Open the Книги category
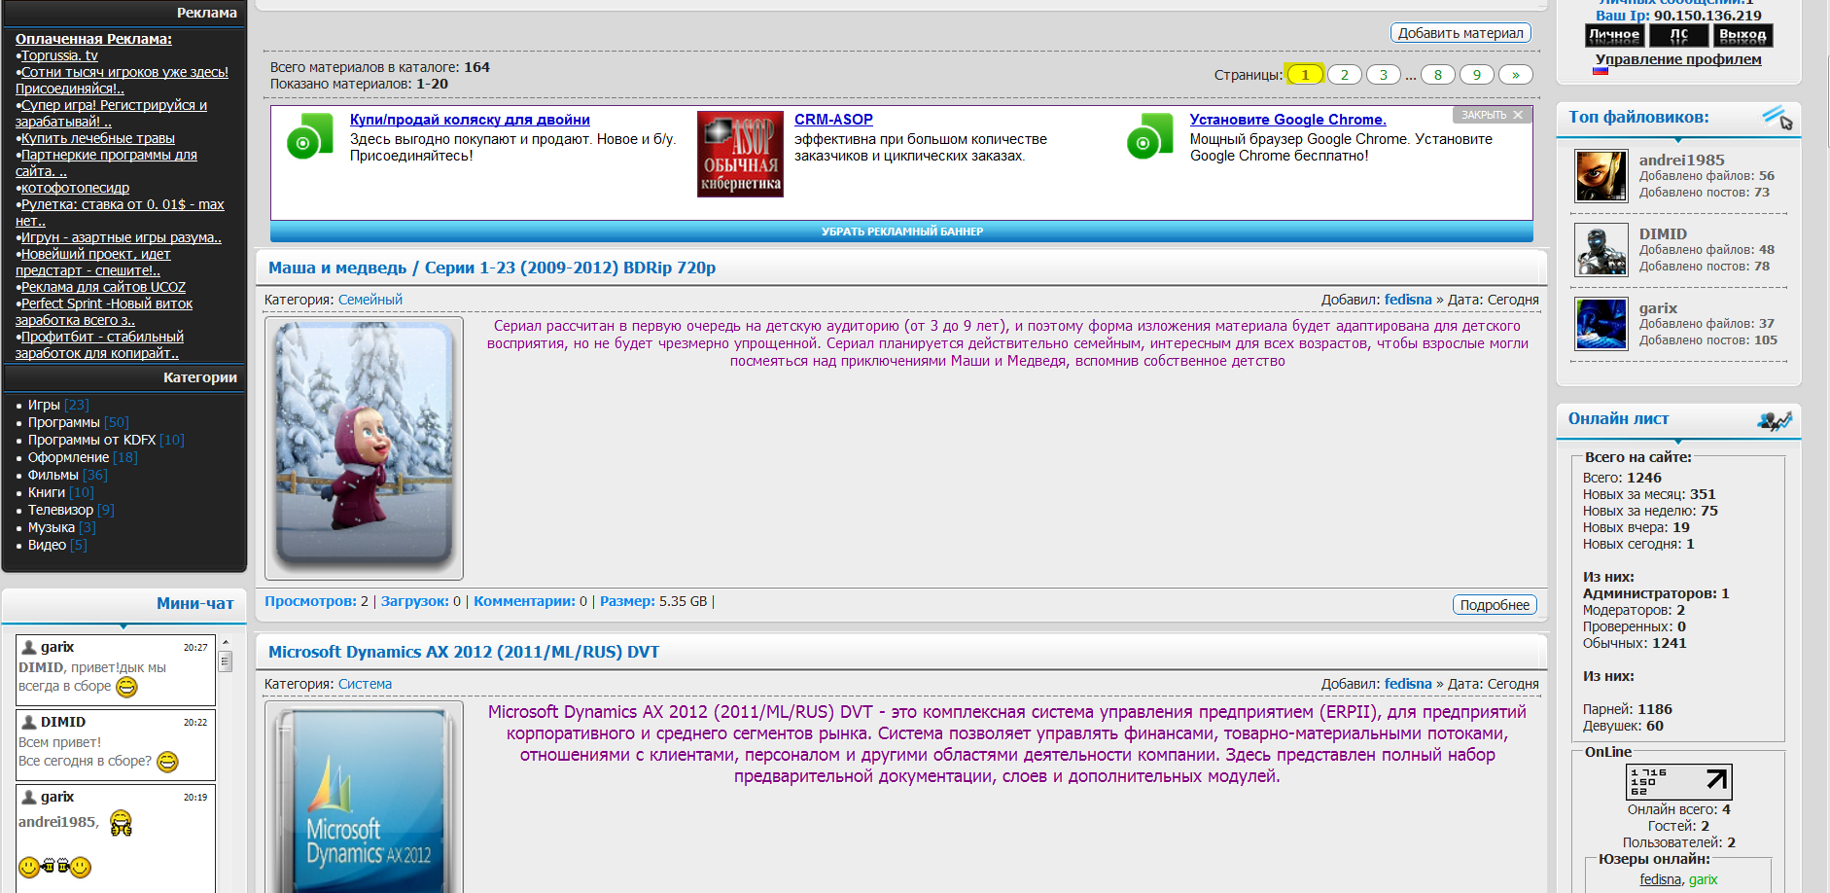 47,492
